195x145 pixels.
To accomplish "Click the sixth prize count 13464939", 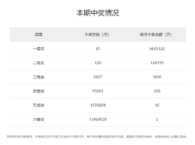I will click(97, 120).
